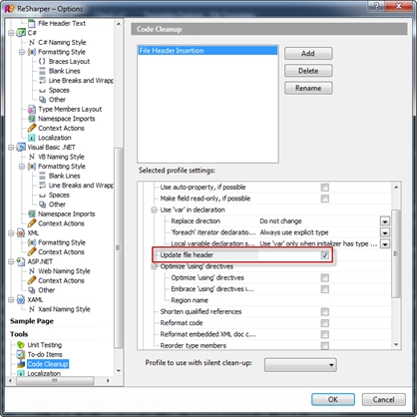Click the C# language icon

click(x=21, y=33)
